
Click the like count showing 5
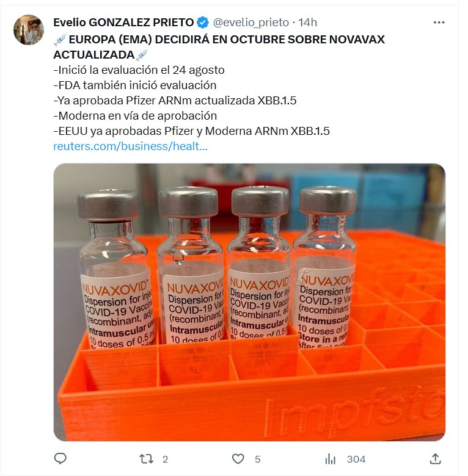pos(257,459)
